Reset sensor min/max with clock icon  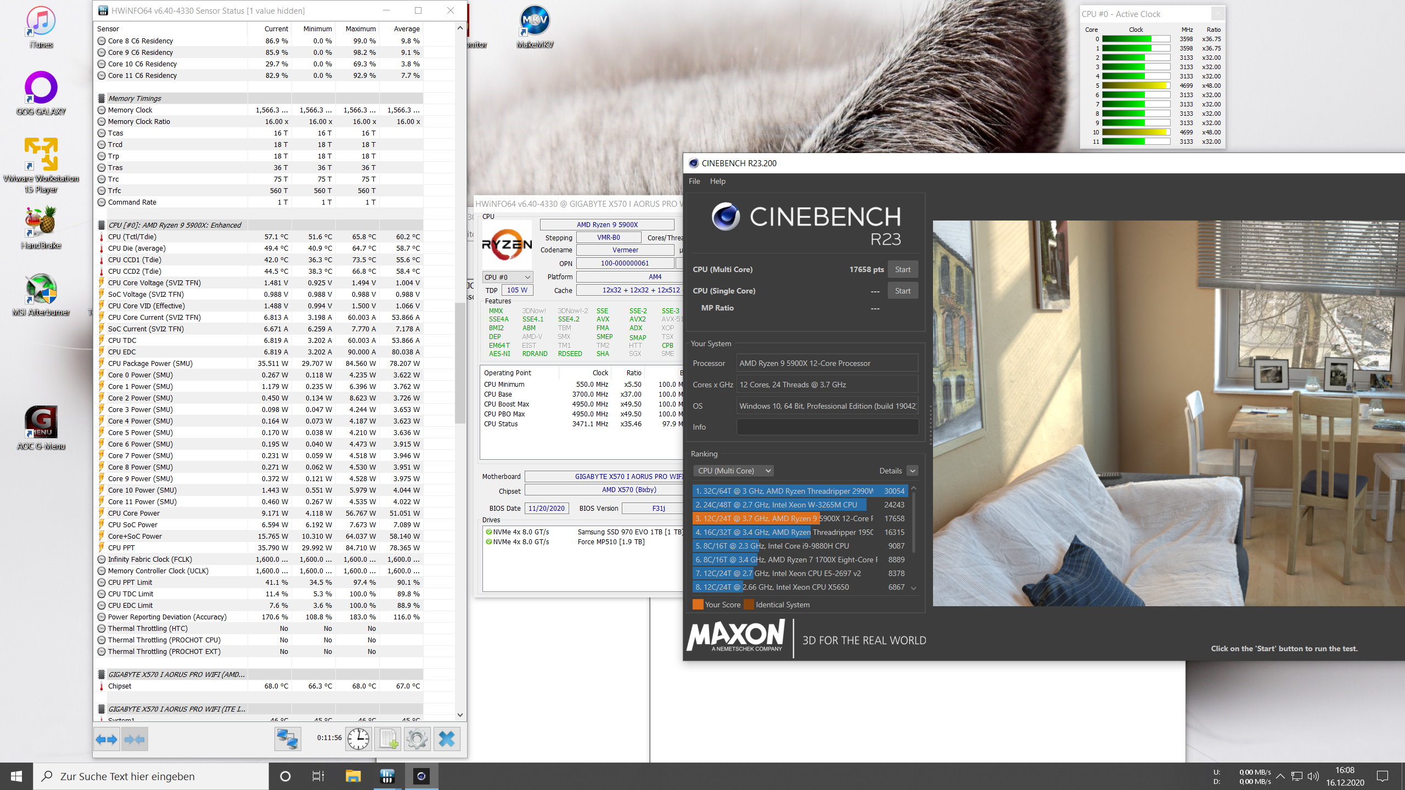[x=358, y=739]
